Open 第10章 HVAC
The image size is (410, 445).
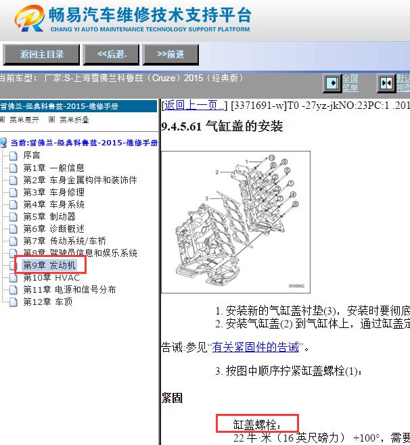[x=51, y=277]
